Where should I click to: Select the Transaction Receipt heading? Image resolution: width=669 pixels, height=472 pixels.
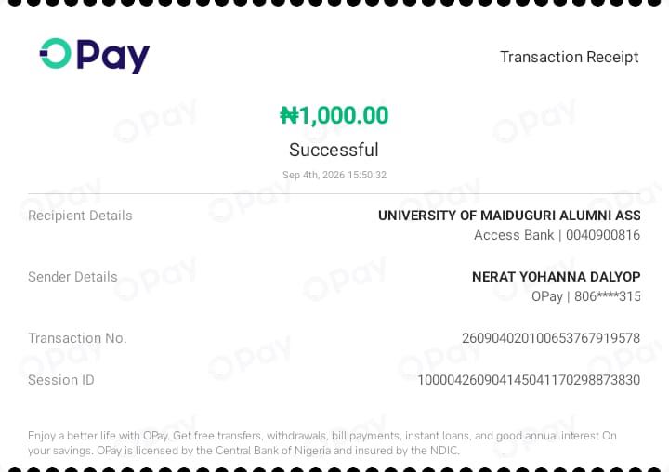(570, 57)
